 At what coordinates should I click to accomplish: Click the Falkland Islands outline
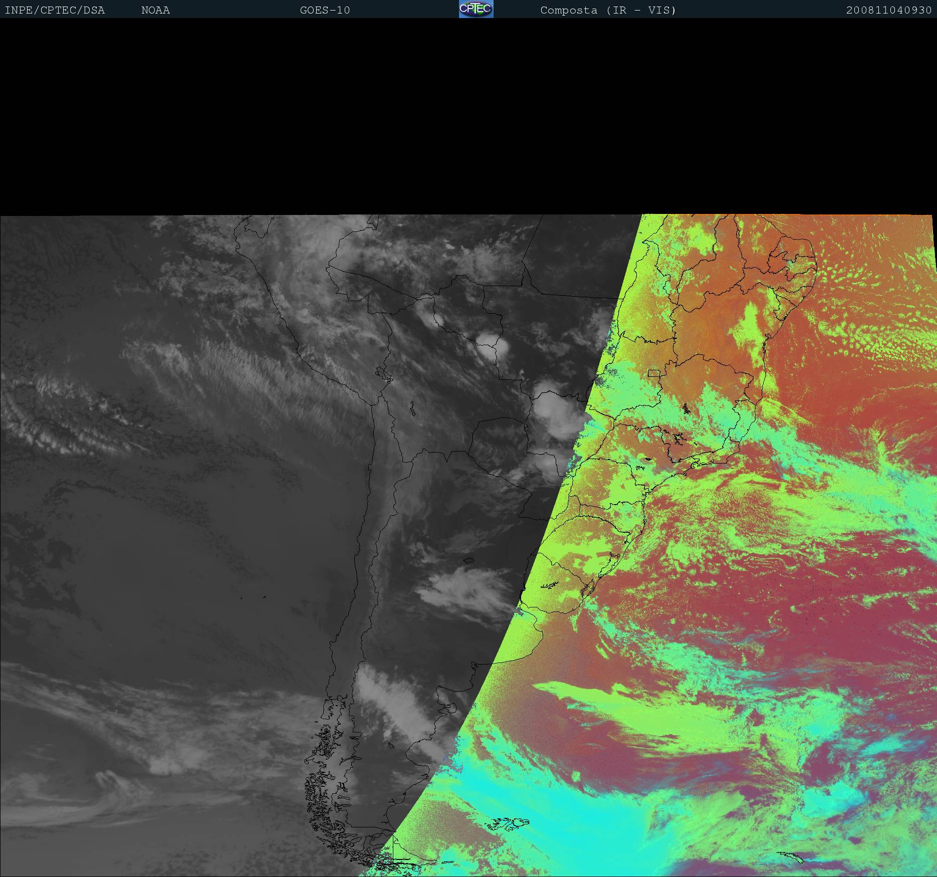click(508, 823)
